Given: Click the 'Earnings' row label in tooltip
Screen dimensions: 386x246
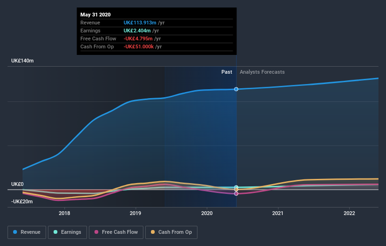Looking at the screenshot, I should point(90,31).
